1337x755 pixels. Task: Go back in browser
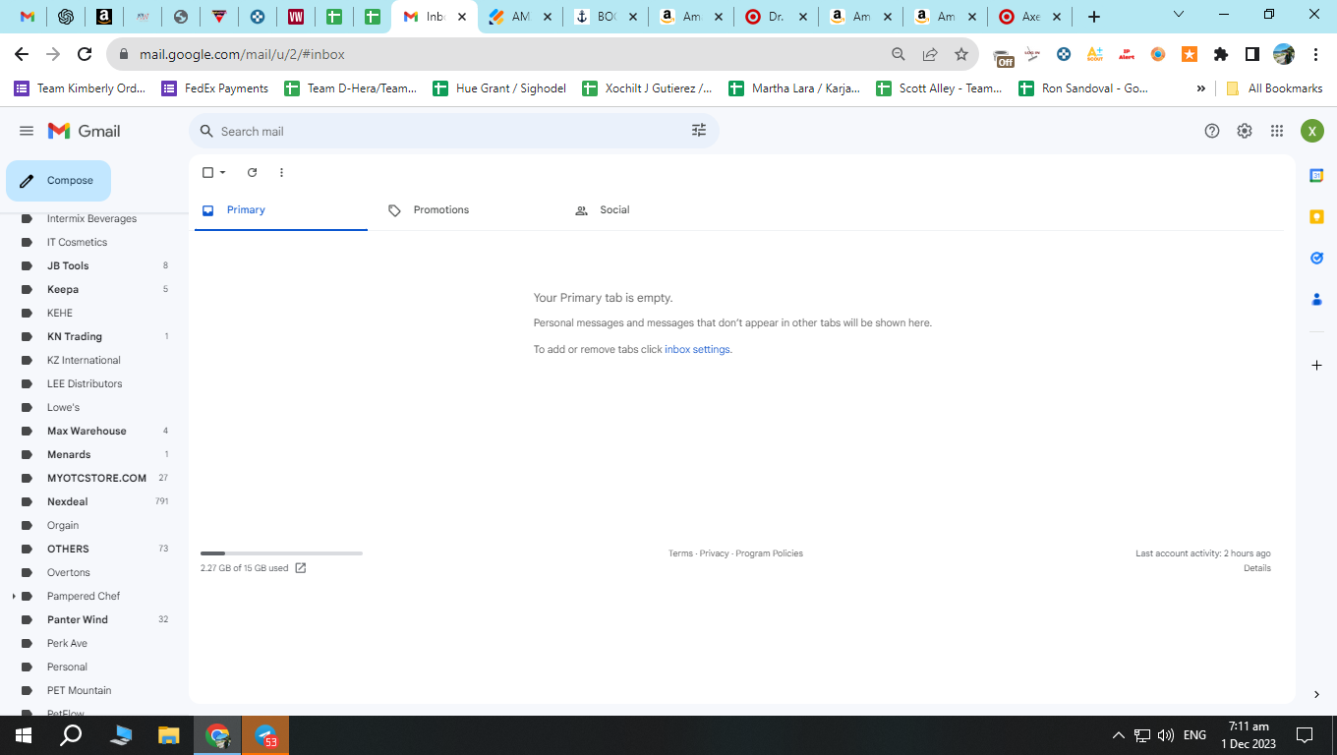pyautogui.click(x=22, y=54)
